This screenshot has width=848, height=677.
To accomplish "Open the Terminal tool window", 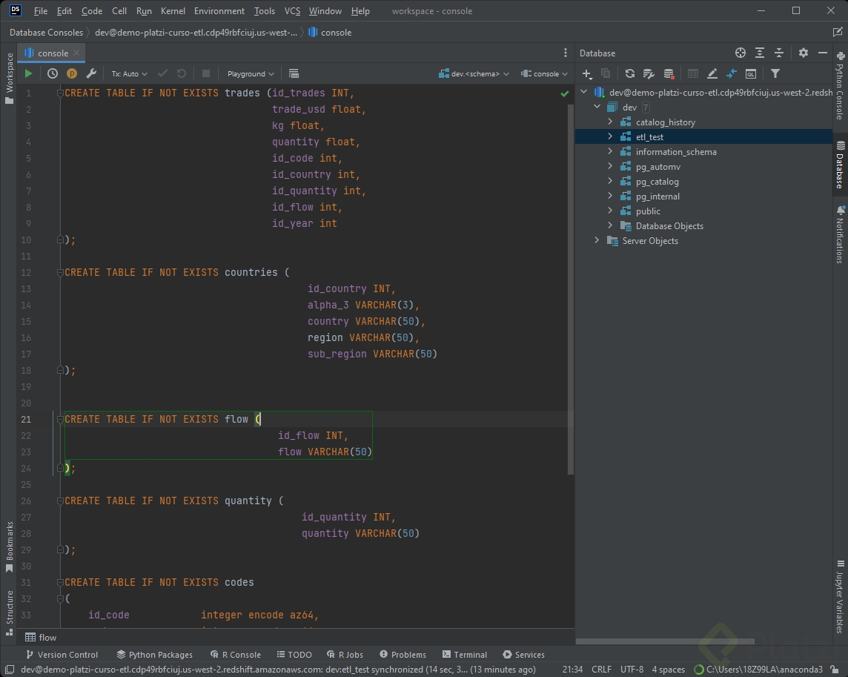I will [x=465, y=655].
